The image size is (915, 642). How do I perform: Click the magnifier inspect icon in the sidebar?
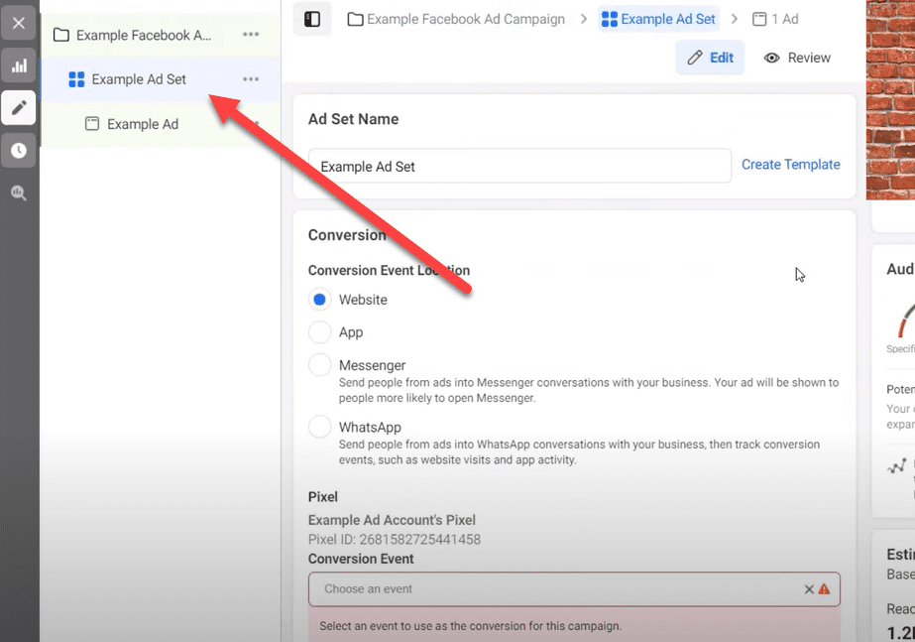coord(19,193)
